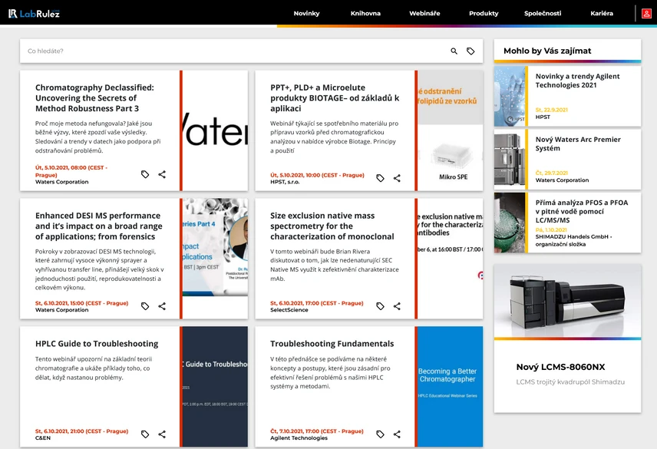The width and height of the screenshot is (657, 449).
Task: Click the search magnifier icon
Action: click(x=454, y=51)
